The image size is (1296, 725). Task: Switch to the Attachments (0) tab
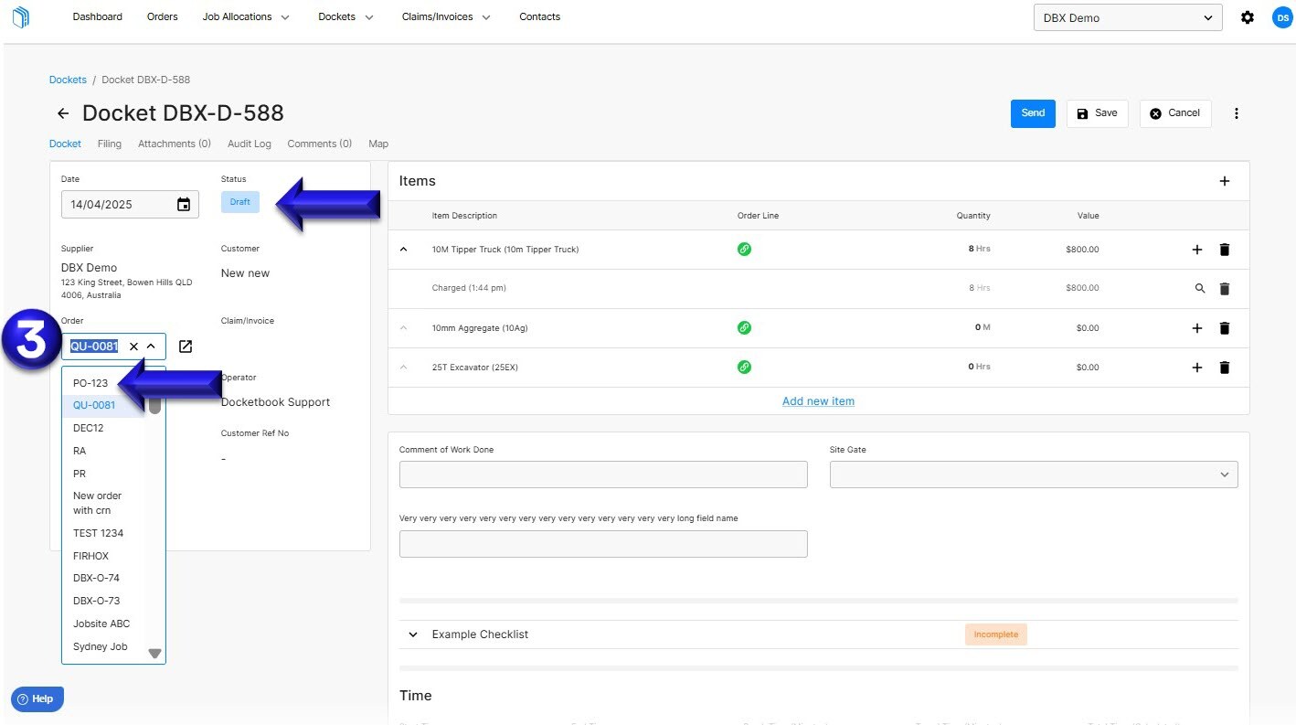175,144
